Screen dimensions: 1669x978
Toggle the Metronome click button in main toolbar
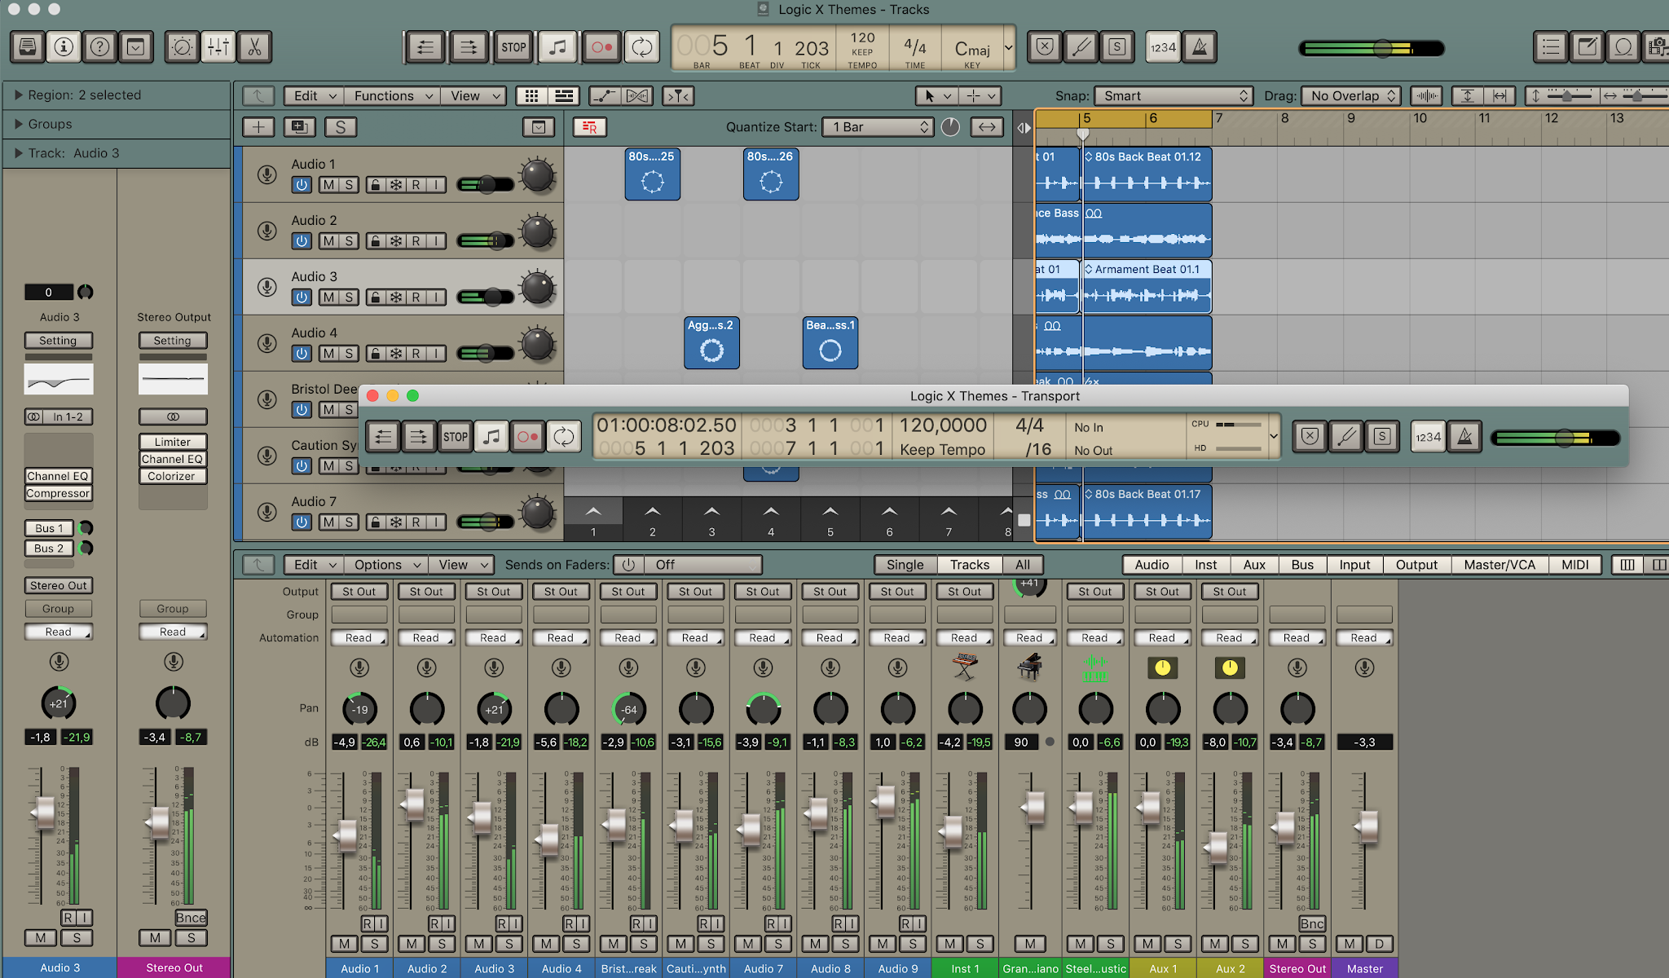coord(1200,47)
